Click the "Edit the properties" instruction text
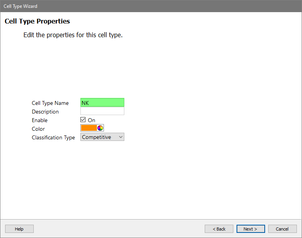This screenshot has width=302, height=238. [73, 35]
